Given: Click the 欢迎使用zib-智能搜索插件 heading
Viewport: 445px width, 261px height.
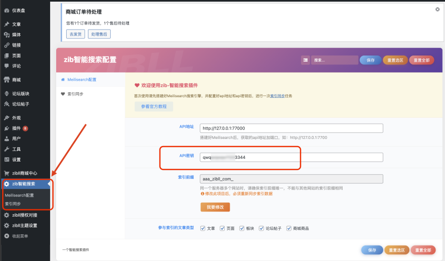Looking at the screenshot, I should click(x=170, y=86).
